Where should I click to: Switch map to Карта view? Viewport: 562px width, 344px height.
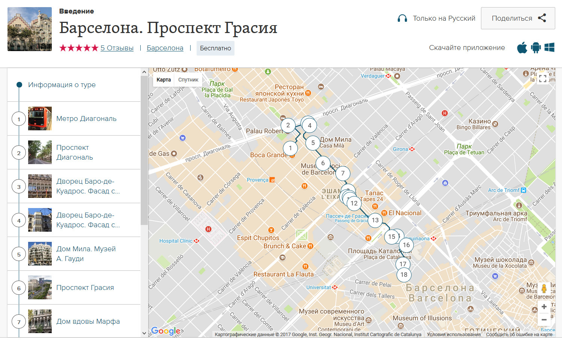(x=164, y=80)
